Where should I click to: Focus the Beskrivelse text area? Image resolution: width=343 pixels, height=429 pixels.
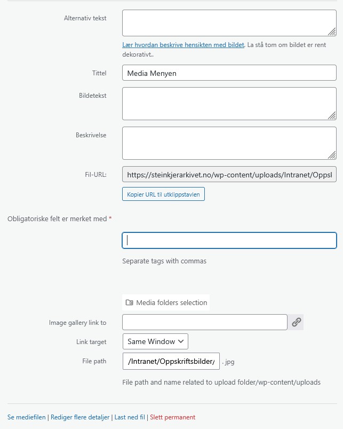point(224,143)
